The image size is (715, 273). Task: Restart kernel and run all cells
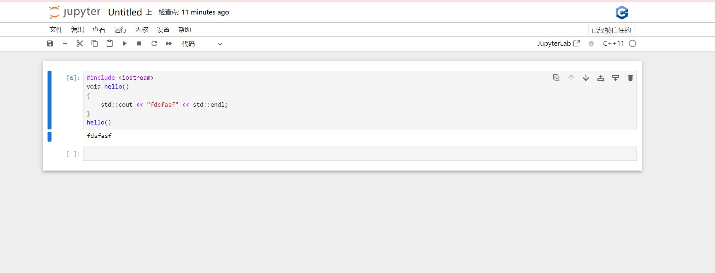(x=169, y=43)
